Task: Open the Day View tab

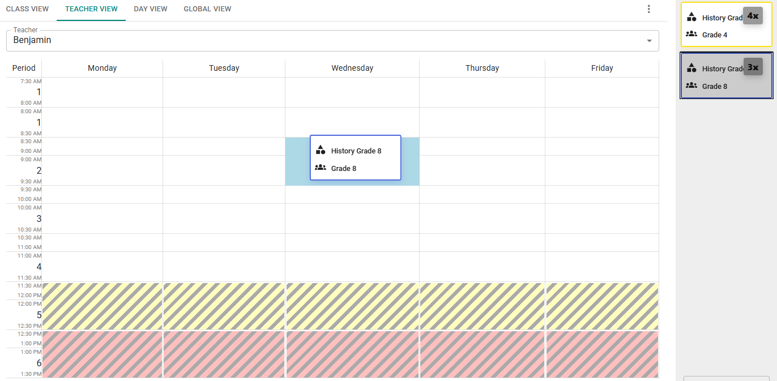Action: click(151, 9)
